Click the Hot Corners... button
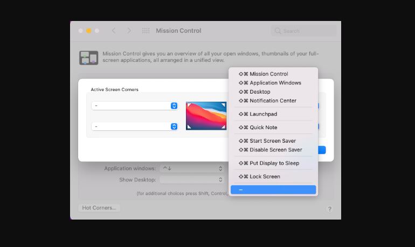Image resolution: width=415 pixels, height=247 pixels. (99, 208)
